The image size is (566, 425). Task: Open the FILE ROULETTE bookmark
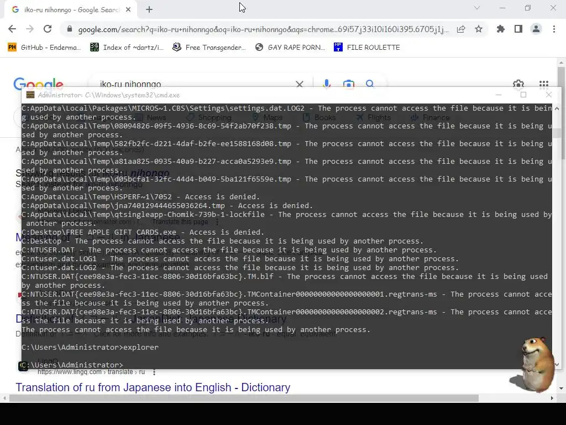coord(367,48)
